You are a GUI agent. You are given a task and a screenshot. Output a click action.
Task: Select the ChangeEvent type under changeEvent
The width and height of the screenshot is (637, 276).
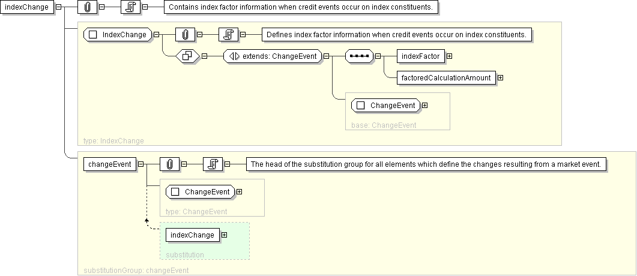pyautogui.click(x=200, y=192)
